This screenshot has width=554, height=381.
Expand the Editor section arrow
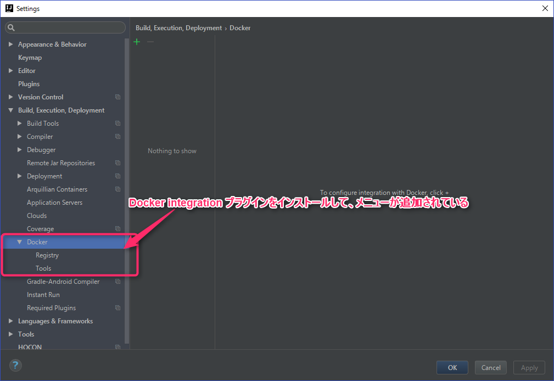pos(10,71)
